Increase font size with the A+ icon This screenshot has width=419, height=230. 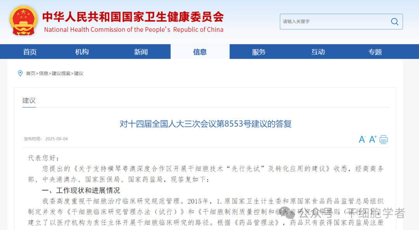(373, 139)
